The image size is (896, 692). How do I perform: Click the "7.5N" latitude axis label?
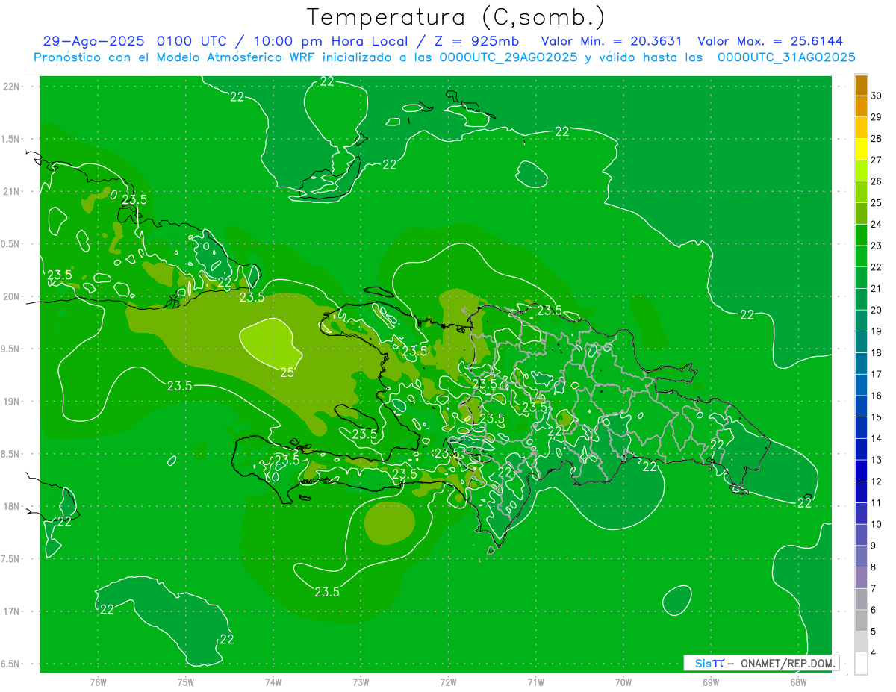click(11, 559)
